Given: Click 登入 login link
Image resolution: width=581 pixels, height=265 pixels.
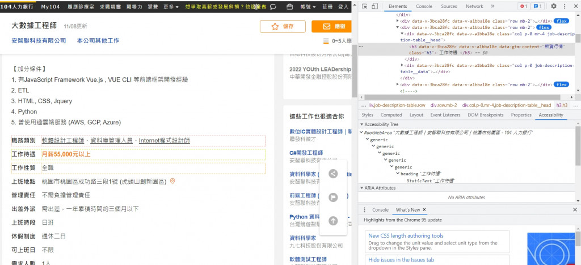Looking at the screenshot, I should tap(343, 7).
